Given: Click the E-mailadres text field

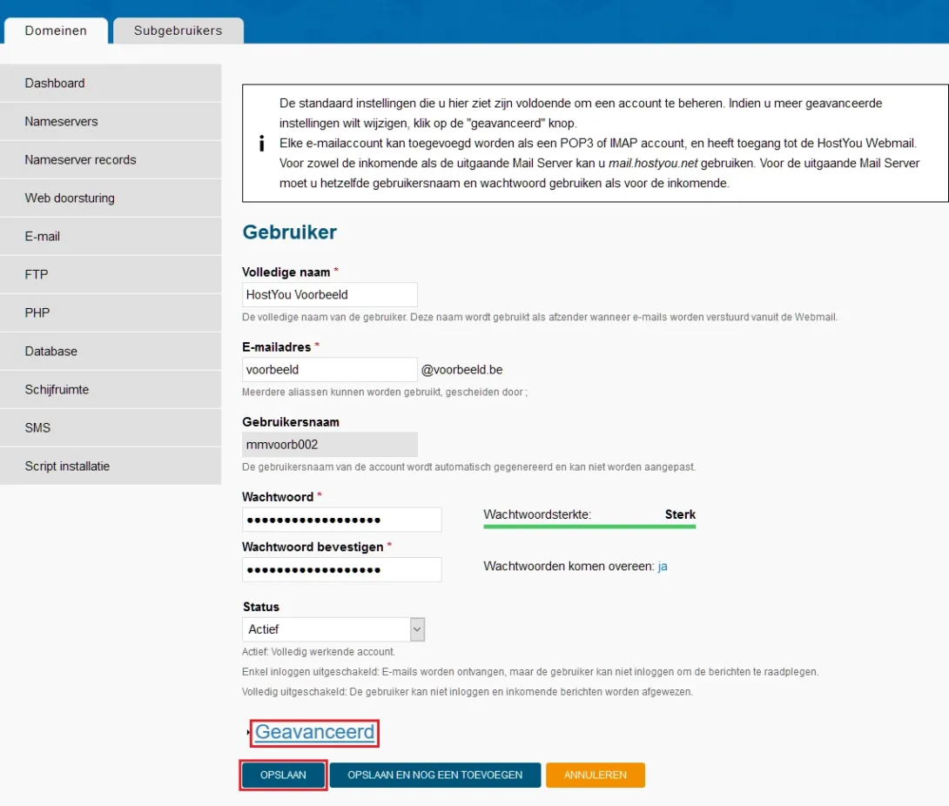Looking at the screenshot, I should click(330, 370).
